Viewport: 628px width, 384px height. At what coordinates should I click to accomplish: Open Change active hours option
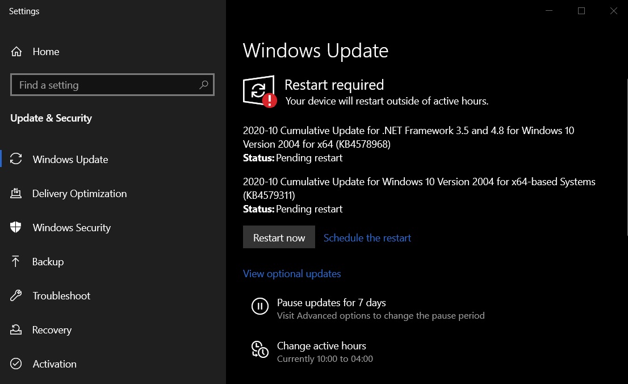click(x=321, y=346)
